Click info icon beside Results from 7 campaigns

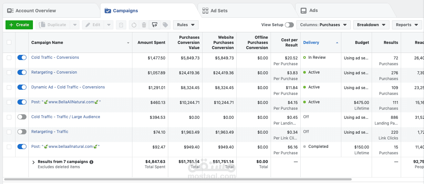91,162
